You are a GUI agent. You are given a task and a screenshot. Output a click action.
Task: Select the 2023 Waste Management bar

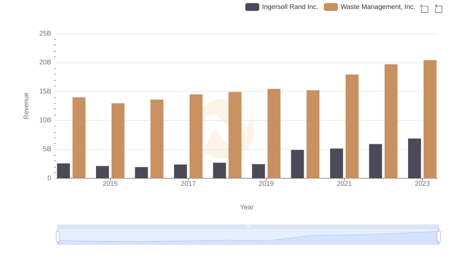pyautogui.click(x=430, y=119)
